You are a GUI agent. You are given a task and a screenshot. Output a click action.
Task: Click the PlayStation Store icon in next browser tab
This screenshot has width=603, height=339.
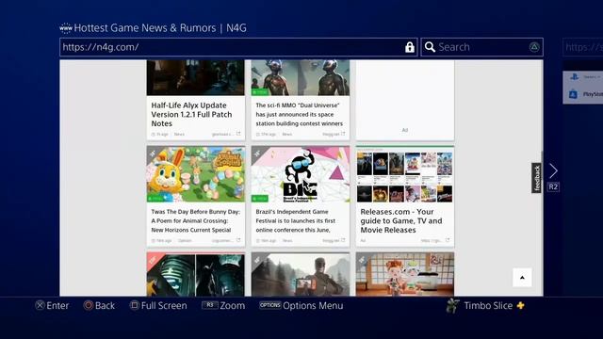click(573, 94)
